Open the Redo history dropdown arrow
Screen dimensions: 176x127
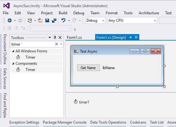click(80, 20)
